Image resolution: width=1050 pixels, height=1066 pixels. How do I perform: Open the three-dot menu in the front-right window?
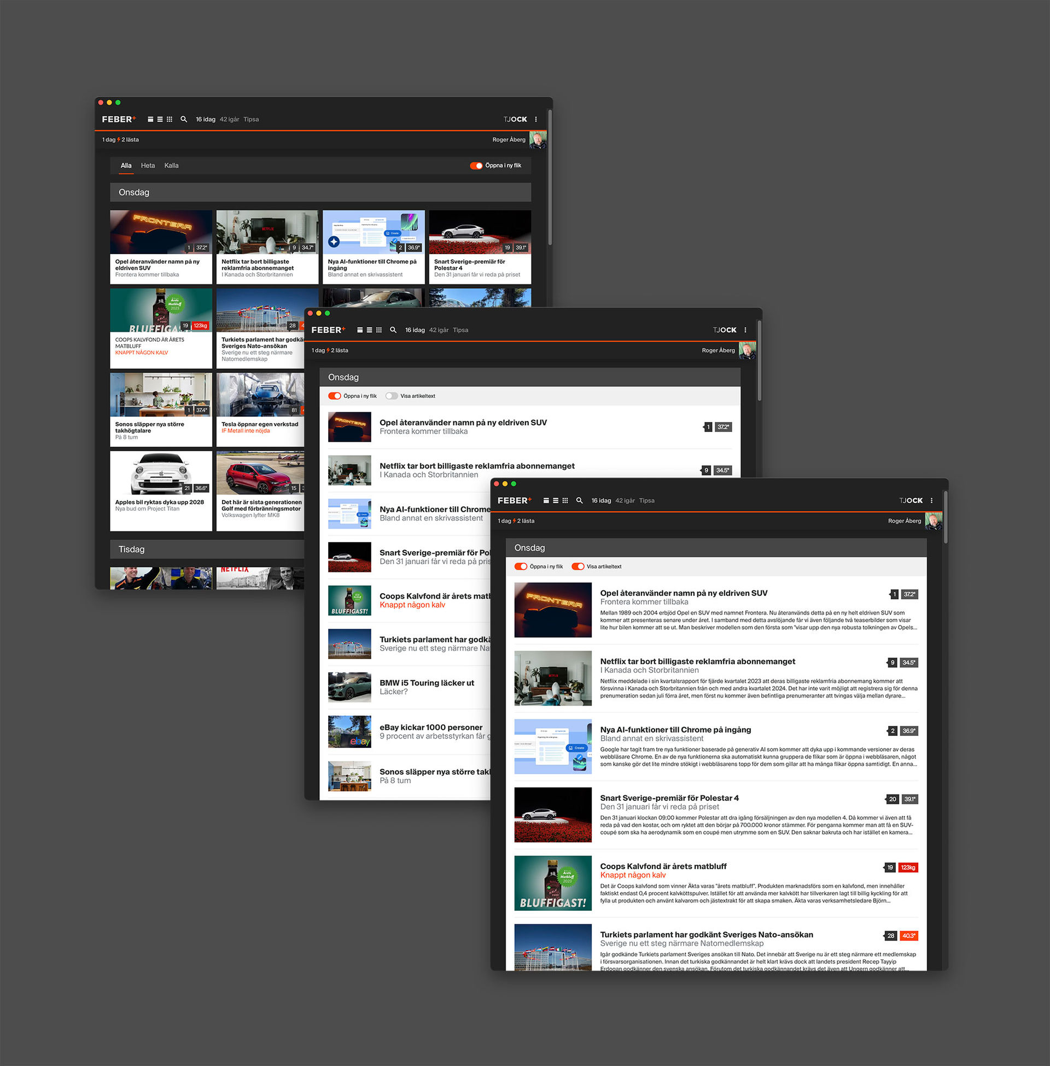click(x=931, y=501)
